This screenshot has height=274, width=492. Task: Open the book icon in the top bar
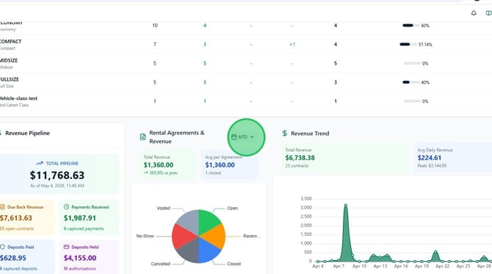pos(489,13)
